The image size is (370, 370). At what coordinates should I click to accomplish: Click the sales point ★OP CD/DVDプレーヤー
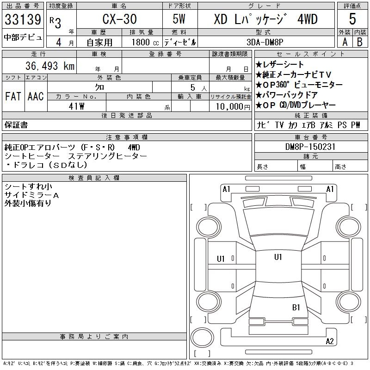(296, 105)
